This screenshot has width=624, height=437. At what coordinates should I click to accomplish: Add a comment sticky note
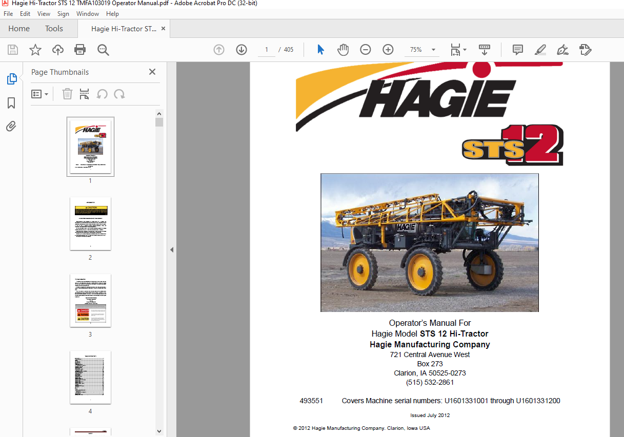point(518,50)
